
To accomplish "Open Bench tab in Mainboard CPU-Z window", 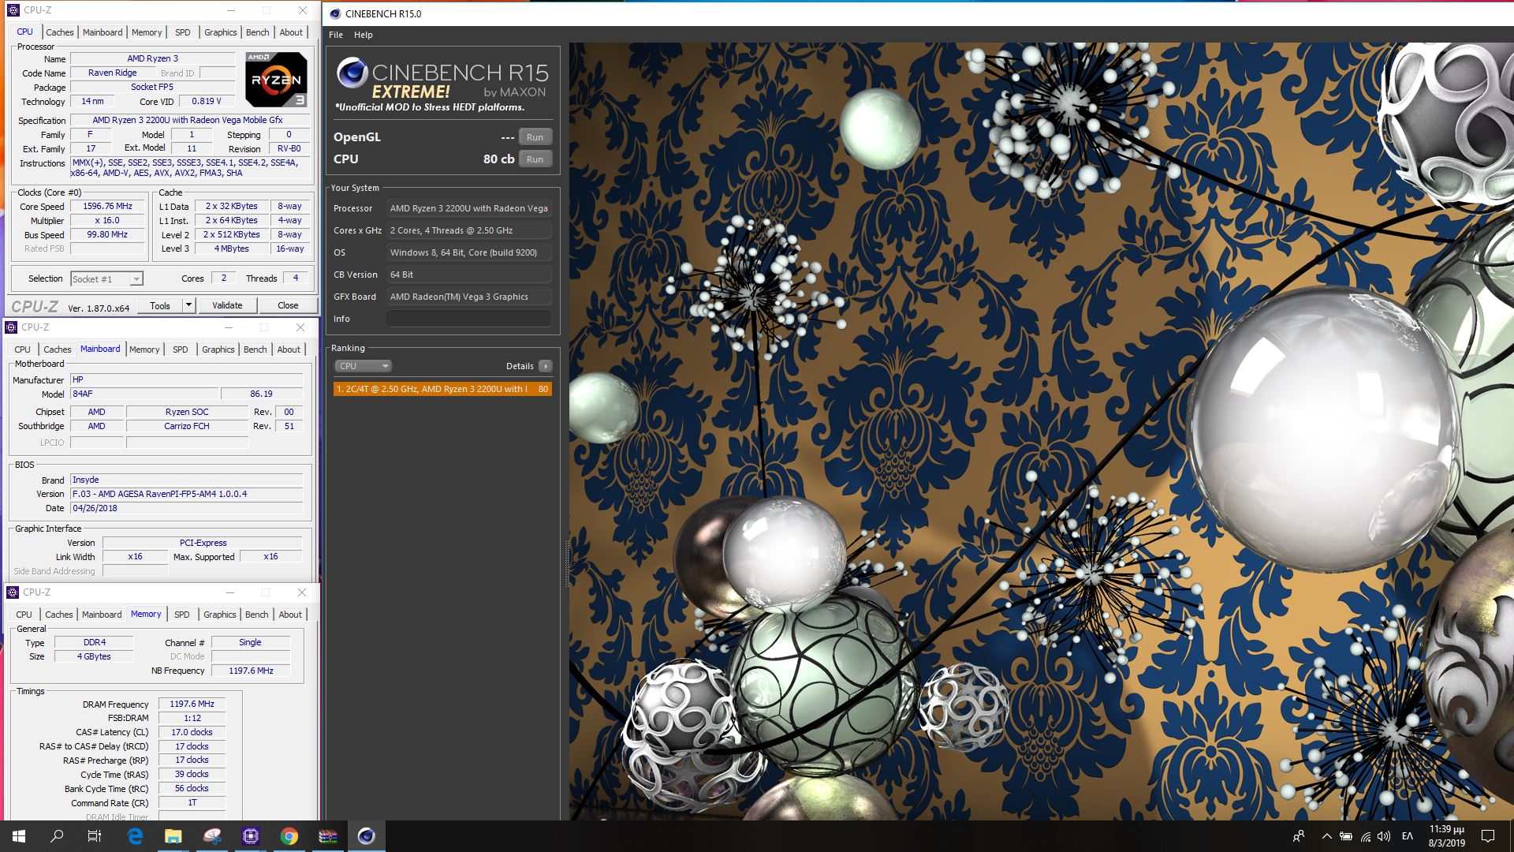I will 255,349.
